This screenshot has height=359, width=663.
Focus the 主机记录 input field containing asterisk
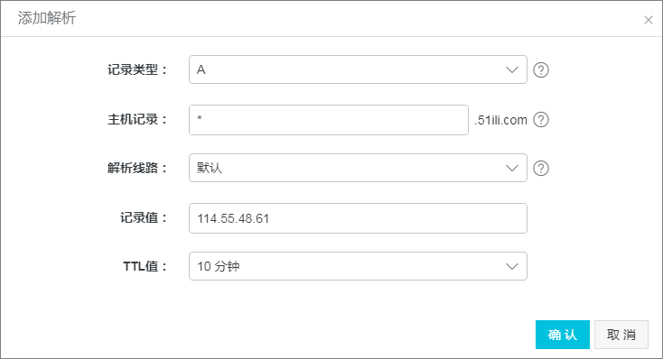coord(329,120)
